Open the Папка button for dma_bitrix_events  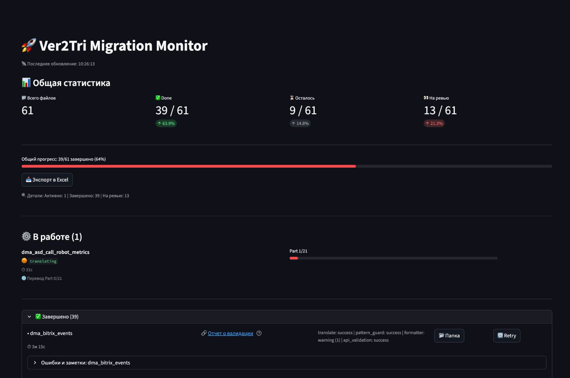tap(449, 336)
